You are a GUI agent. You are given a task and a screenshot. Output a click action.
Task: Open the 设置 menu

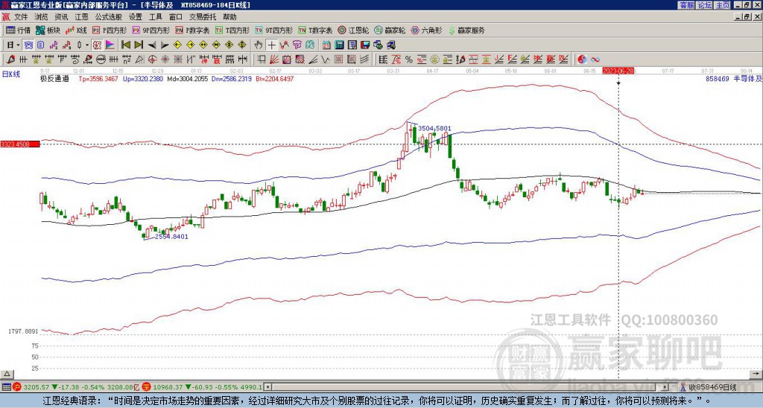coord(136,17)
